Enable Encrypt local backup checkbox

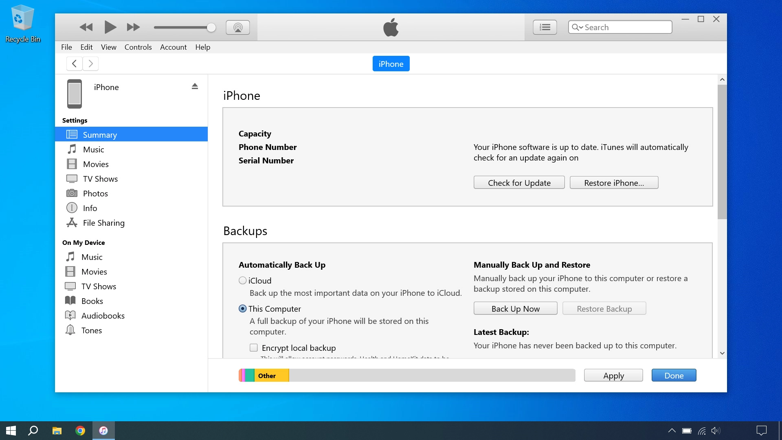[254, 348]
